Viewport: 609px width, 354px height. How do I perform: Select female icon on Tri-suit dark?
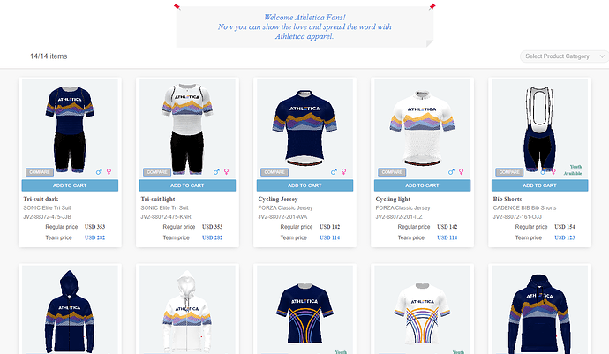pyautogui.click(x=109, y=172)
